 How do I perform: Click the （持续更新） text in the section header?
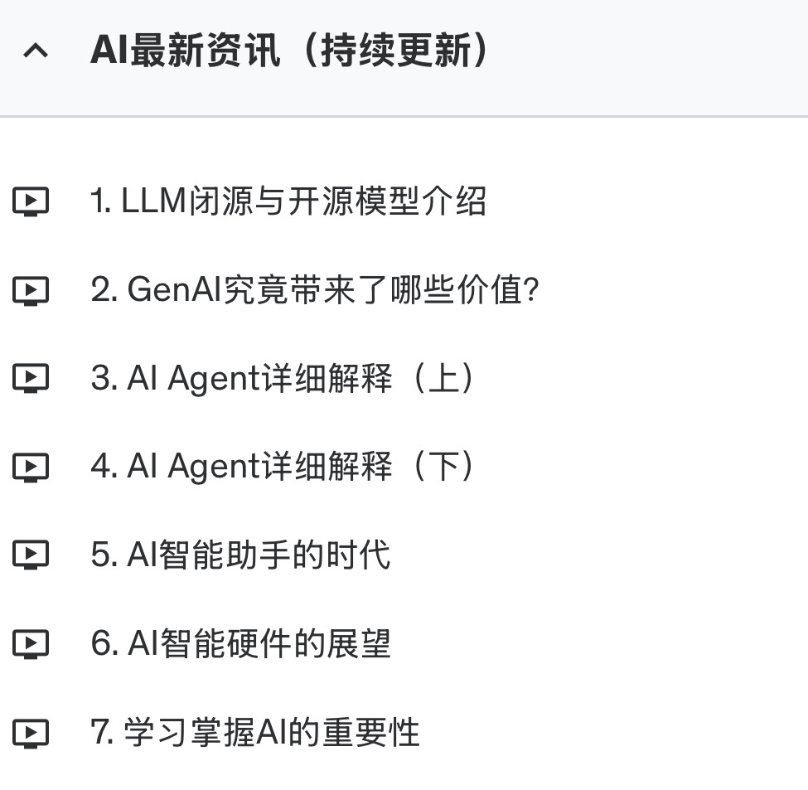click(394, 51)
